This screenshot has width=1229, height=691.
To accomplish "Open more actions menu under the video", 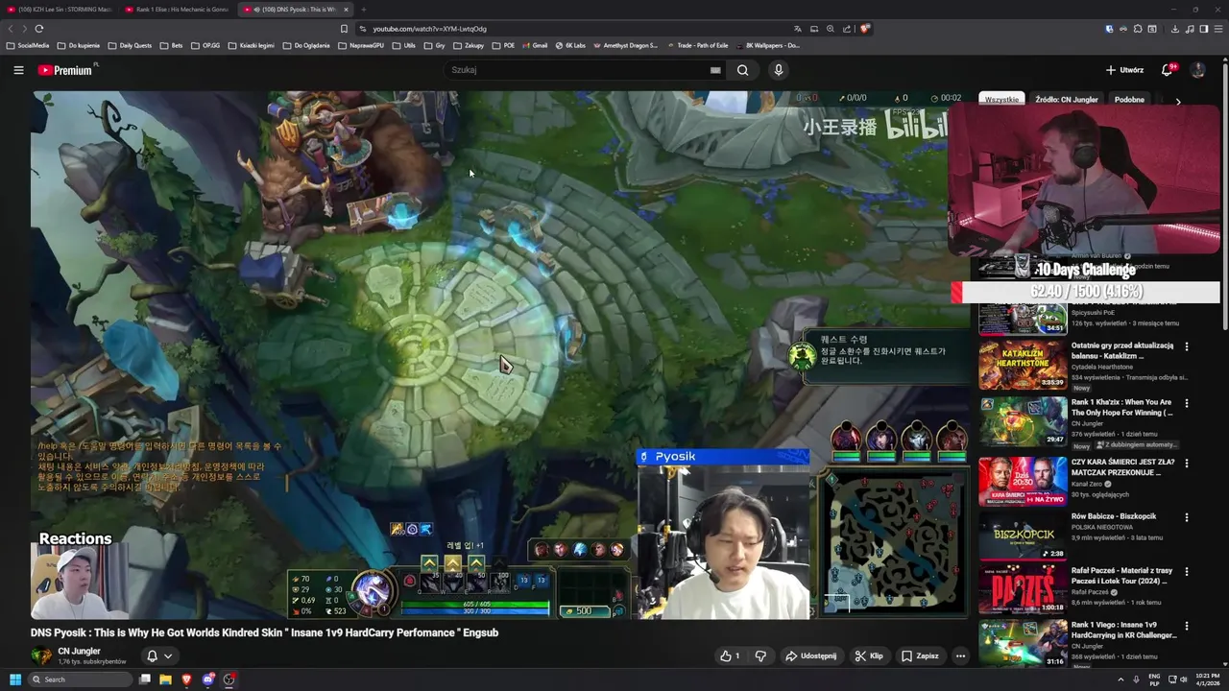I will (x=960, y=656).
